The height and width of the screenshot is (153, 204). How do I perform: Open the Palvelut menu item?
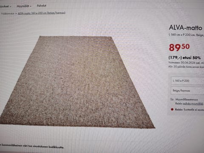[x=41, y=6]
